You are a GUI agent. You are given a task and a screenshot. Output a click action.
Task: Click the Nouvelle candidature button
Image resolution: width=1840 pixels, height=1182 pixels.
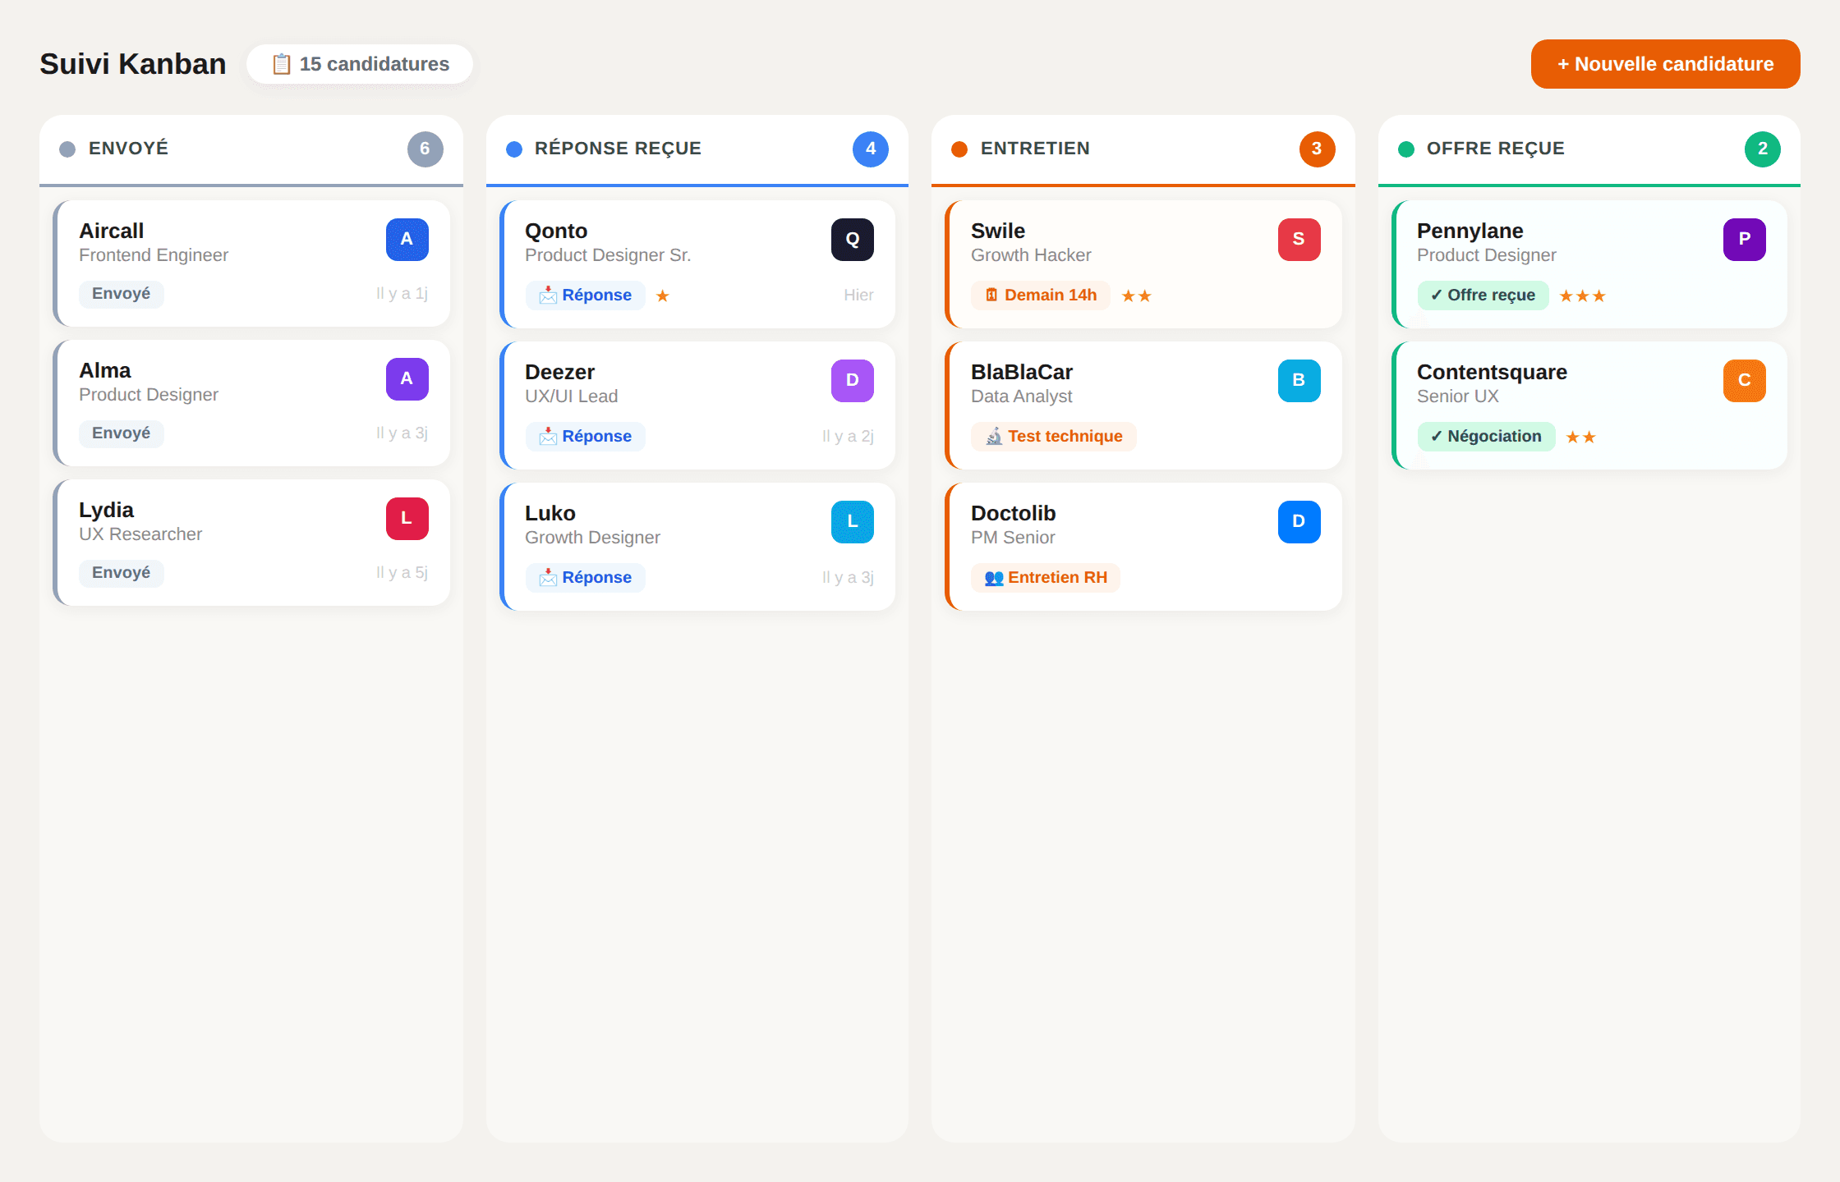[1665, 64]
